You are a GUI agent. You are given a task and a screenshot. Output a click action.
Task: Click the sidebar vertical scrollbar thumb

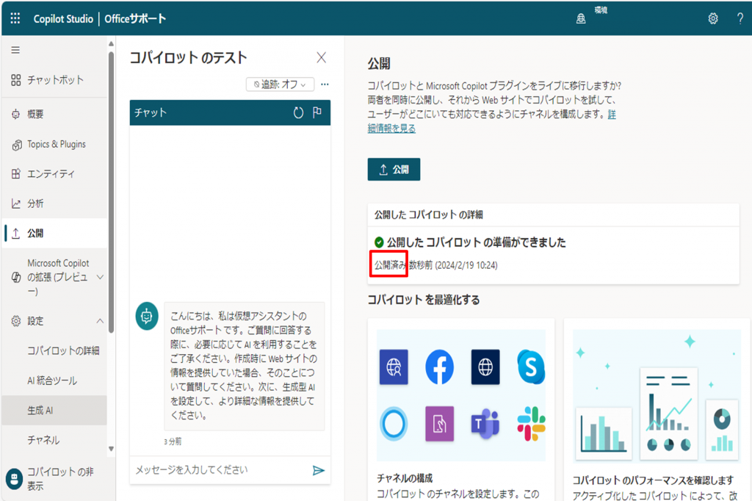tap(112, 192)
